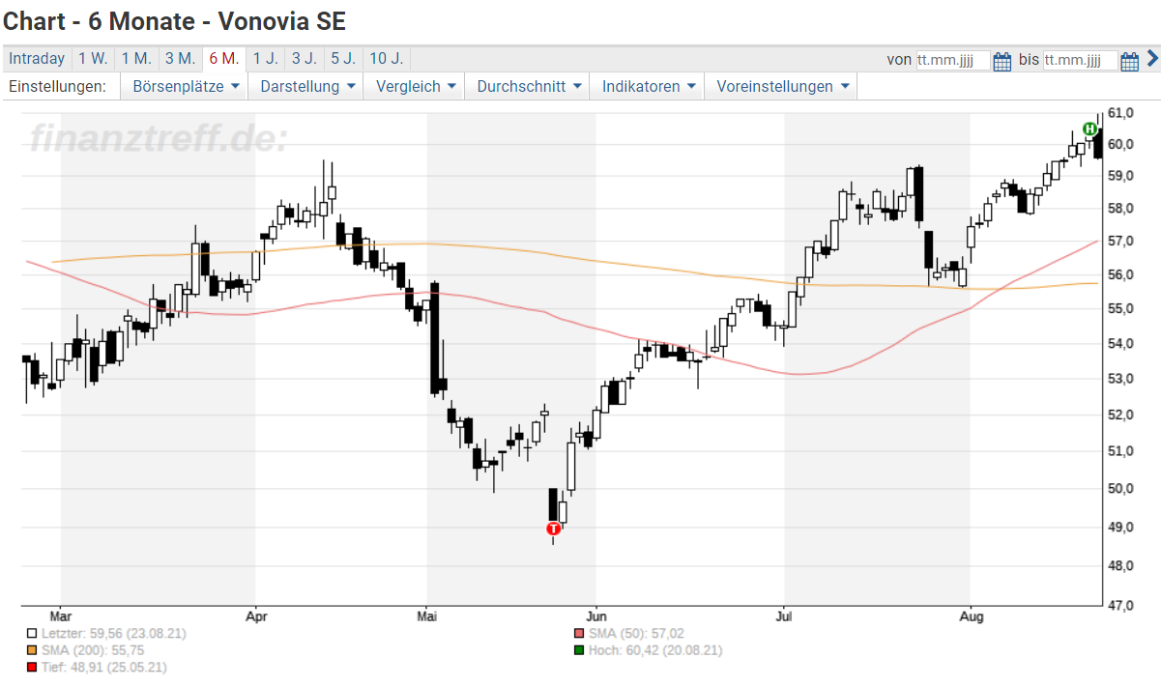Click the pink SMA (50) legend swatch
1161x687 pixels.
(x=579, y=634)
